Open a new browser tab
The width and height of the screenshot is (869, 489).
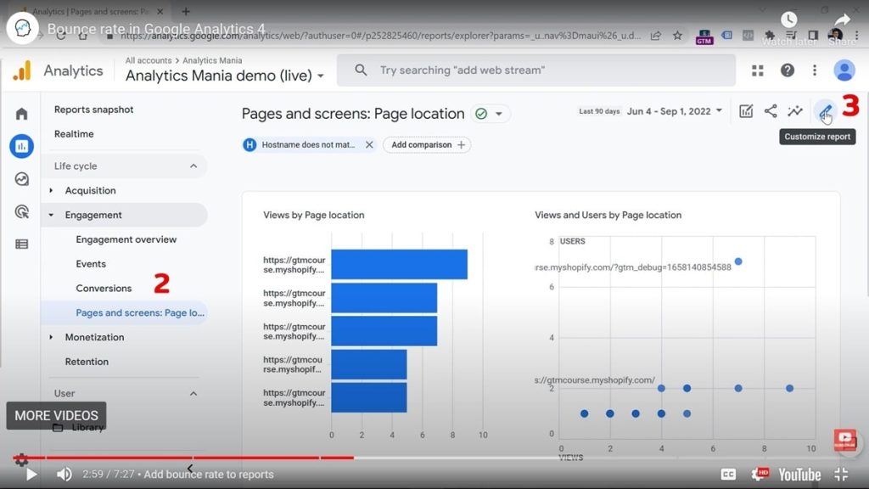[186, 11]
